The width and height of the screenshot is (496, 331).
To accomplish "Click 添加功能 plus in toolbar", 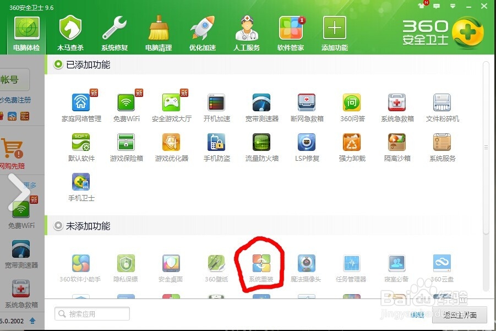I will (334, 34).
